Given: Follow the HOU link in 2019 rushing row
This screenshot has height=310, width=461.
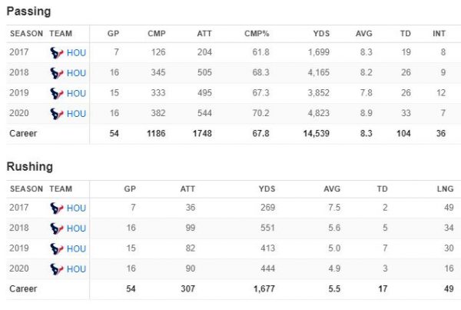Looking at the screenshot, I should point(77,248).
